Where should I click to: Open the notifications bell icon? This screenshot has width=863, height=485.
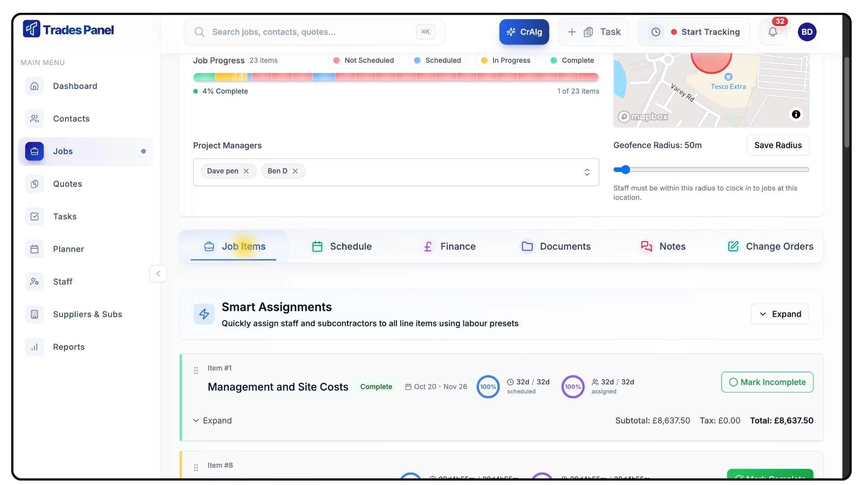click(x=772, y=32)
